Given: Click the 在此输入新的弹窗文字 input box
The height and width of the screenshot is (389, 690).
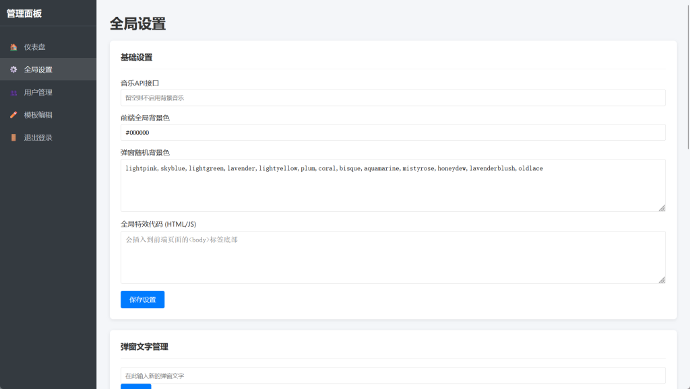Looking at the screenshot, I should 393,376.
